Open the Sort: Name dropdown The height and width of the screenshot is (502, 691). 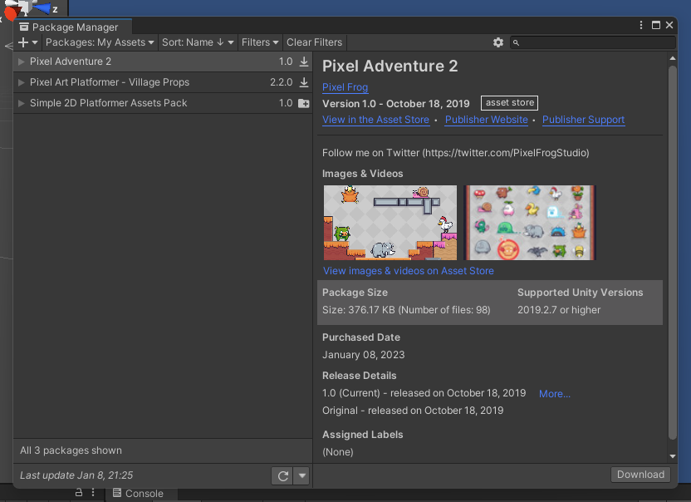coord(198,42)
